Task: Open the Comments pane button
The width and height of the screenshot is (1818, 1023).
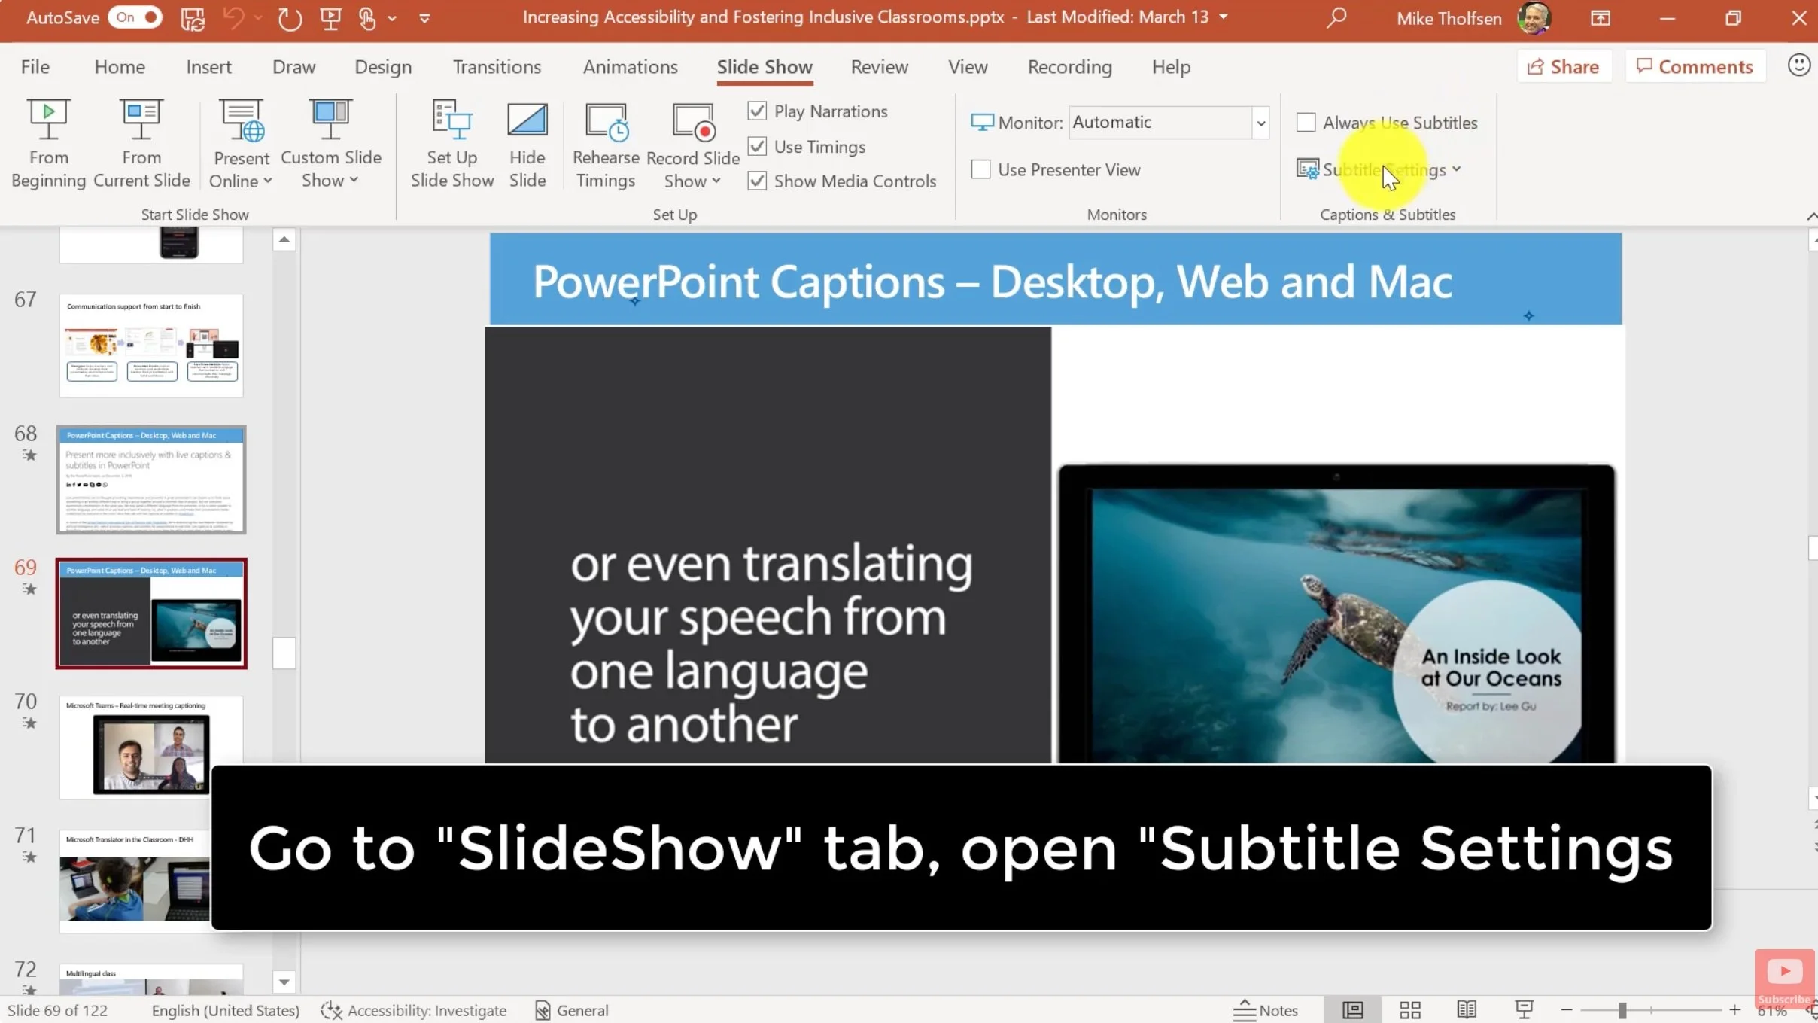Action: coord(1695,67)
